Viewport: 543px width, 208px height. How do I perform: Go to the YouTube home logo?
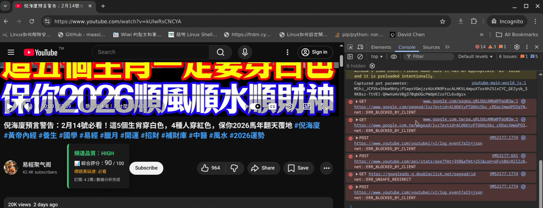pos(41,53)
